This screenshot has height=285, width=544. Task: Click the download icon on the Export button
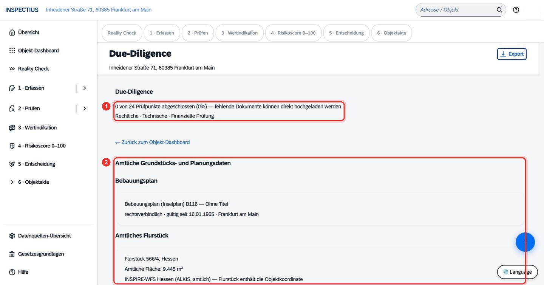(503, 54)
